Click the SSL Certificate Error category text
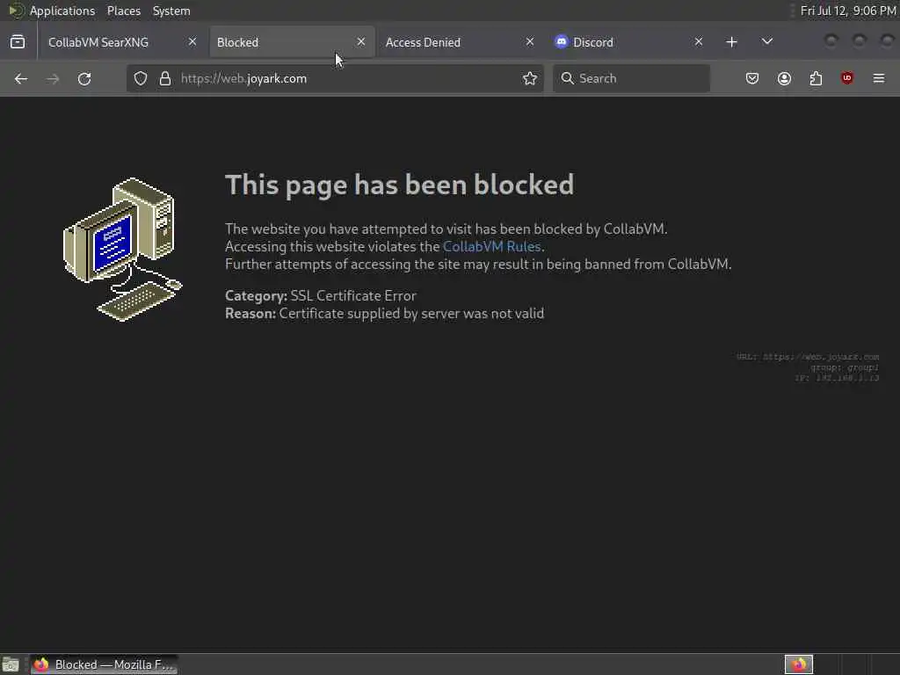 [x=353, y=296]
